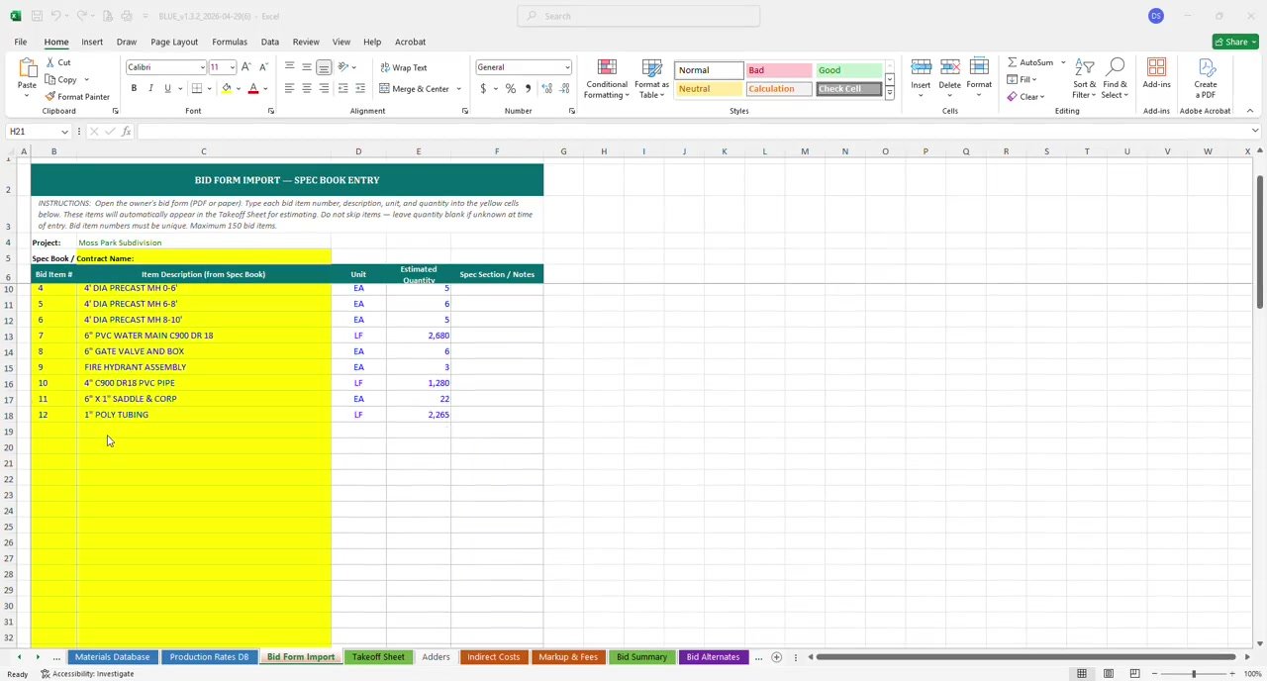Click the Cut scissors icon
Screen dimensions: 1267x681
[49, 62]
